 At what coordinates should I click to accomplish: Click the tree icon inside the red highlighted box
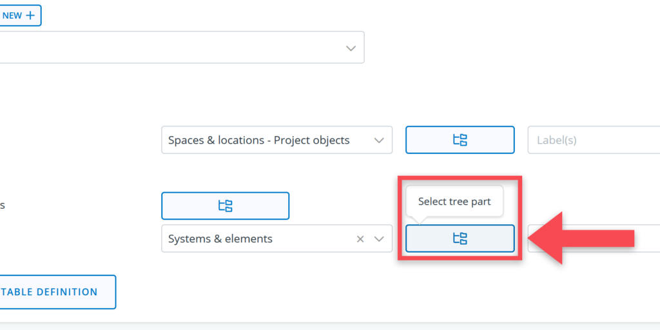coord(460,238)
